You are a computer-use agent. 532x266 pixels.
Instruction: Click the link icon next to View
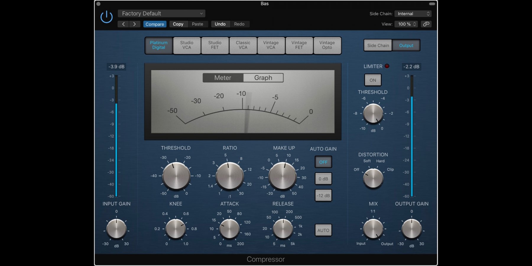(426, 24)
